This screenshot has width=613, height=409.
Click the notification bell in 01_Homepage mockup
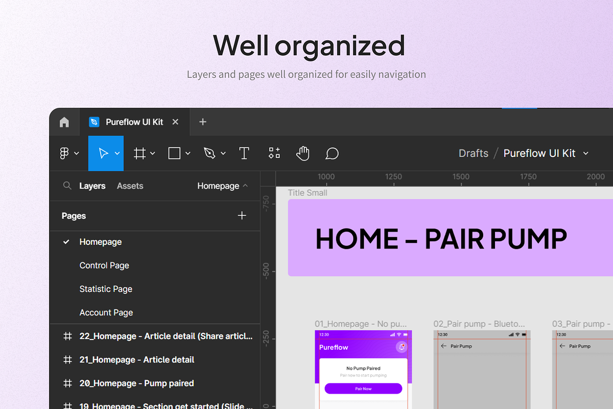402,347
